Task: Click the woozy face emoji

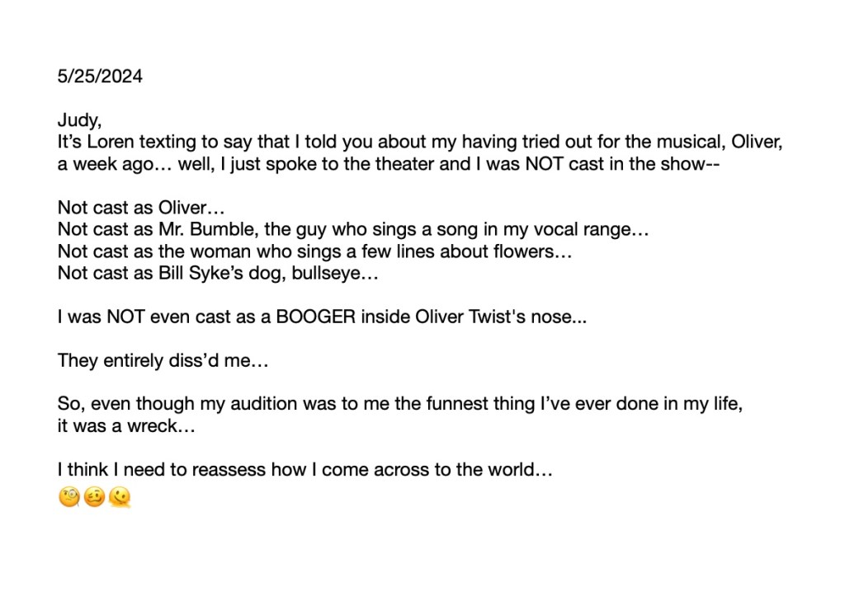Action: tap(94, 498)
